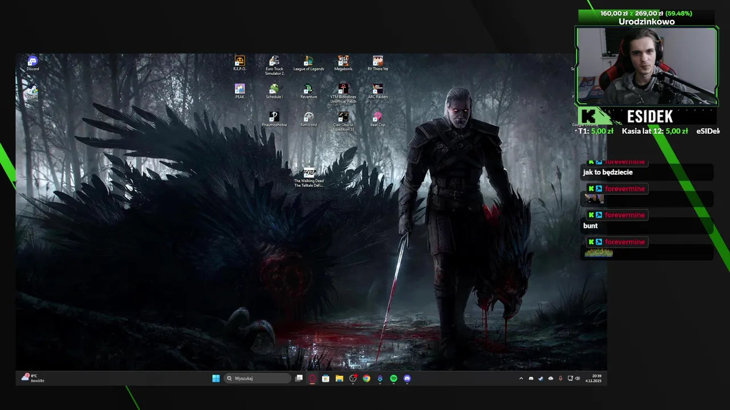Open the taskbar app with red notification badge
The height and width of the screenshot is (410, 730).
(x=353, y=378)
